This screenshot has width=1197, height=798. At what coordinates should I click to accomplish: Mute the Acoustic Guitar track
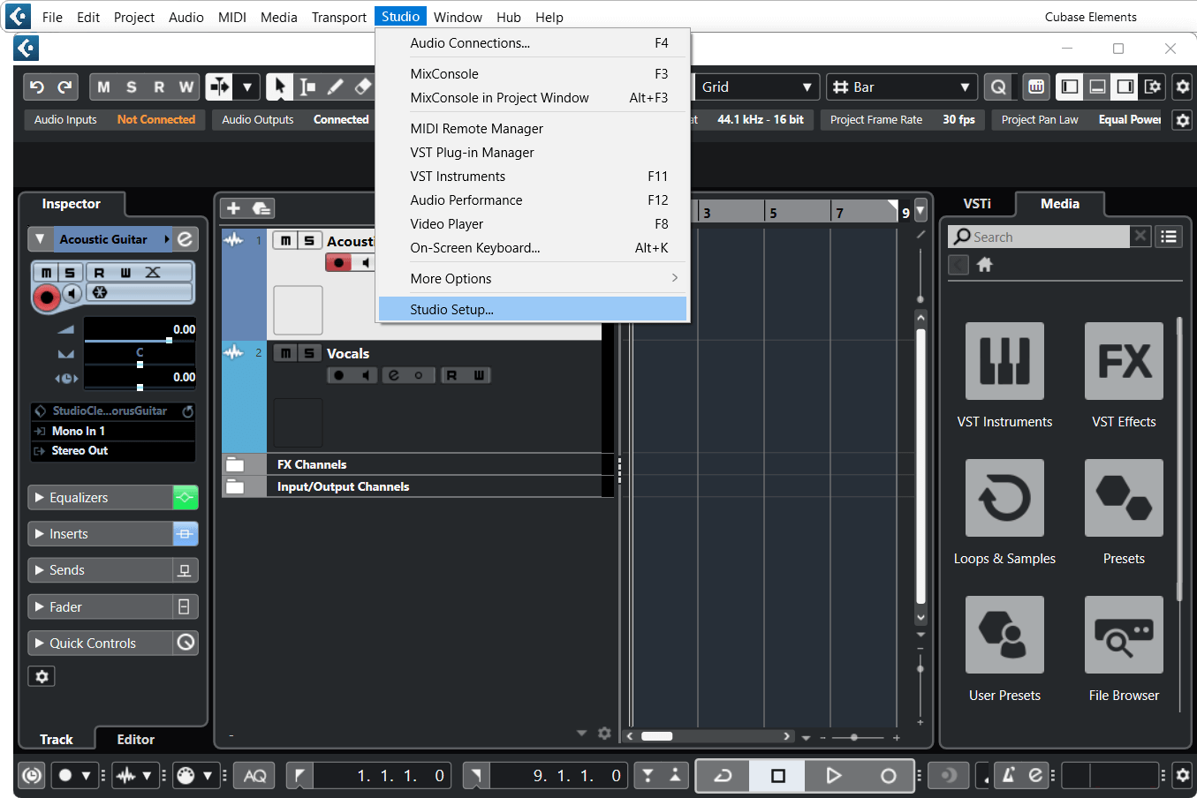[x=284, y=240]
